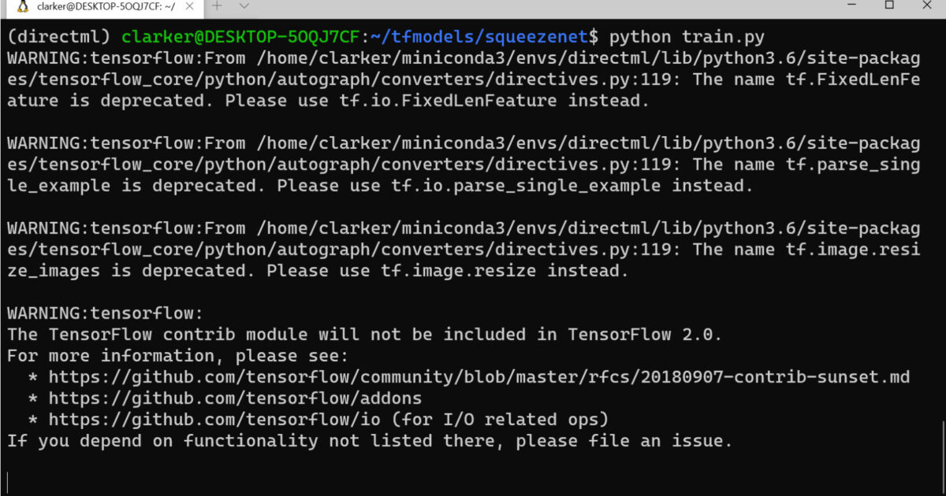Viewport: 946px width, 496px height.
Task: Close the clarker@DESKTOP-5OQJ7CF tab
Action: click(x=190, y=6)
